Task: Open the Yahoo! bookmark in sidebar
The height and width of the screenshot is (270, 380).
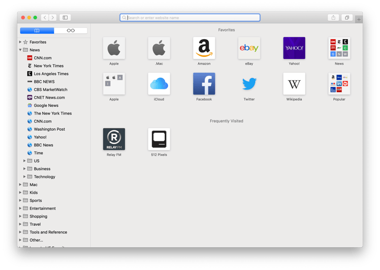Action: click(x=37, y=137)
